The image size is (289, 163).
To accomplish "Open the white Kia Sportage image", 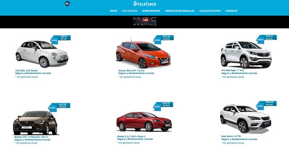I will coord(246,55).
